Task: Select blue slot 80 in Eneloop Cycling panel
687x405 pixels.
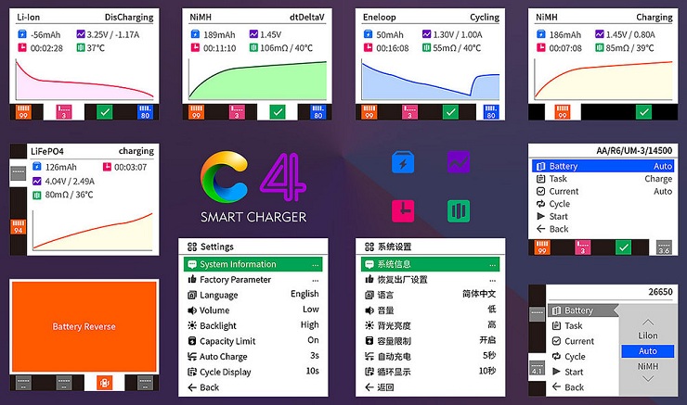Action: click(x=491, y=112)
